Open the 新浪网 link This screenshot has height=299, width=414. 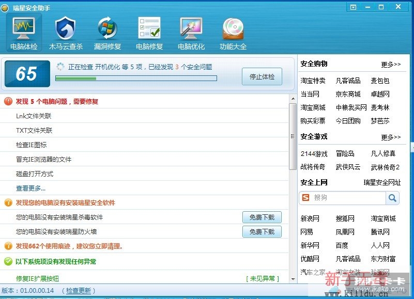(x=310, y=219)
